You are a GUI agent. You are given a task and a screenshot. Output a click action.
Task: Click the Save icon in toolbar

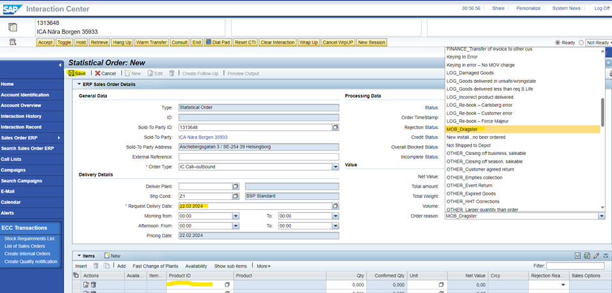pyautogui.click(x=72, y=74)
